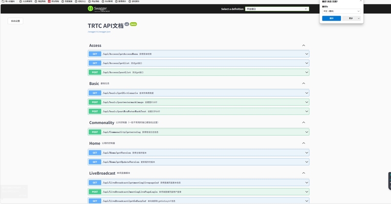Click the /api/Home/getVersion path text
The height and width of the screenshot is (204, 391).
pyautogui.click(x=117, y=153)
